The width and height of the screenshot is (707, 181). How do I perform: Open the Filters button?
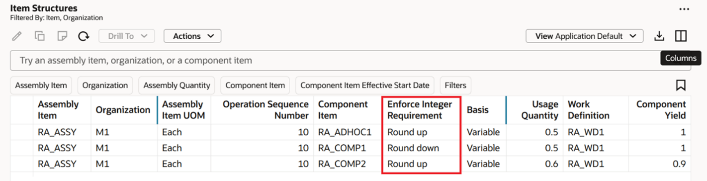(x=455, y=86)
